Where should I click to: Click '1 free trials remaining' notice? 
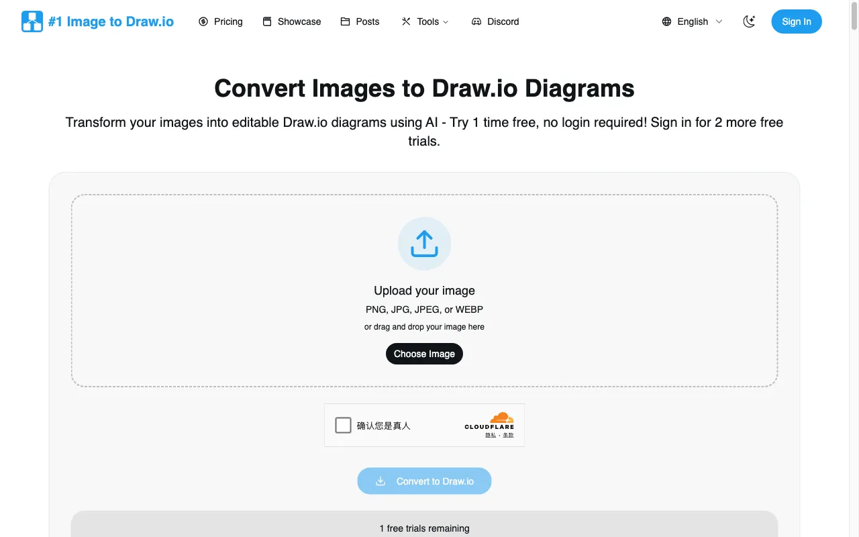[424, 528]
